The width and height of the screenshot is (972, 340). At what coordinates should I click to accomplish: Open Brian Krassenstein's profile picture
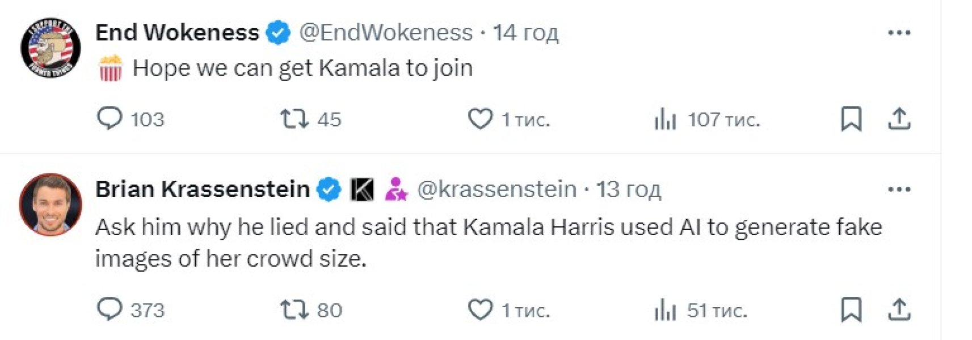click(x=51, y=205)
